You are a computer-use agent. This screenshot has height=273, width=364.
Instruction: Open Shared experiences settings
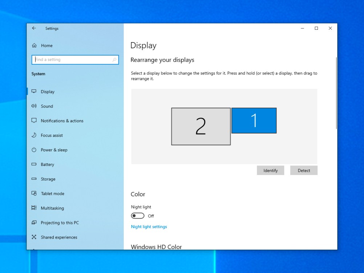(34, 237)
